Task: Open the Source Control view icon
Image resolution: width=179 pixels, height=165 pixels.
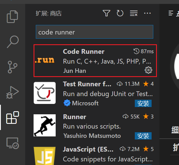Action: click(12, 67)
